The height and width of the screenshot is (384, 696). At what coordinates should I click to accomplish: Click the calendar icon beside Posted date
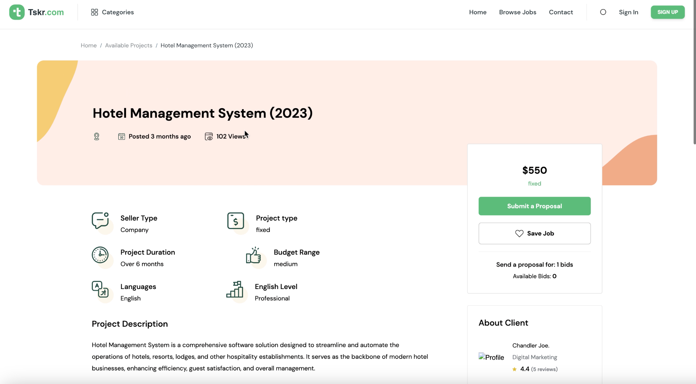click(121, 136)
